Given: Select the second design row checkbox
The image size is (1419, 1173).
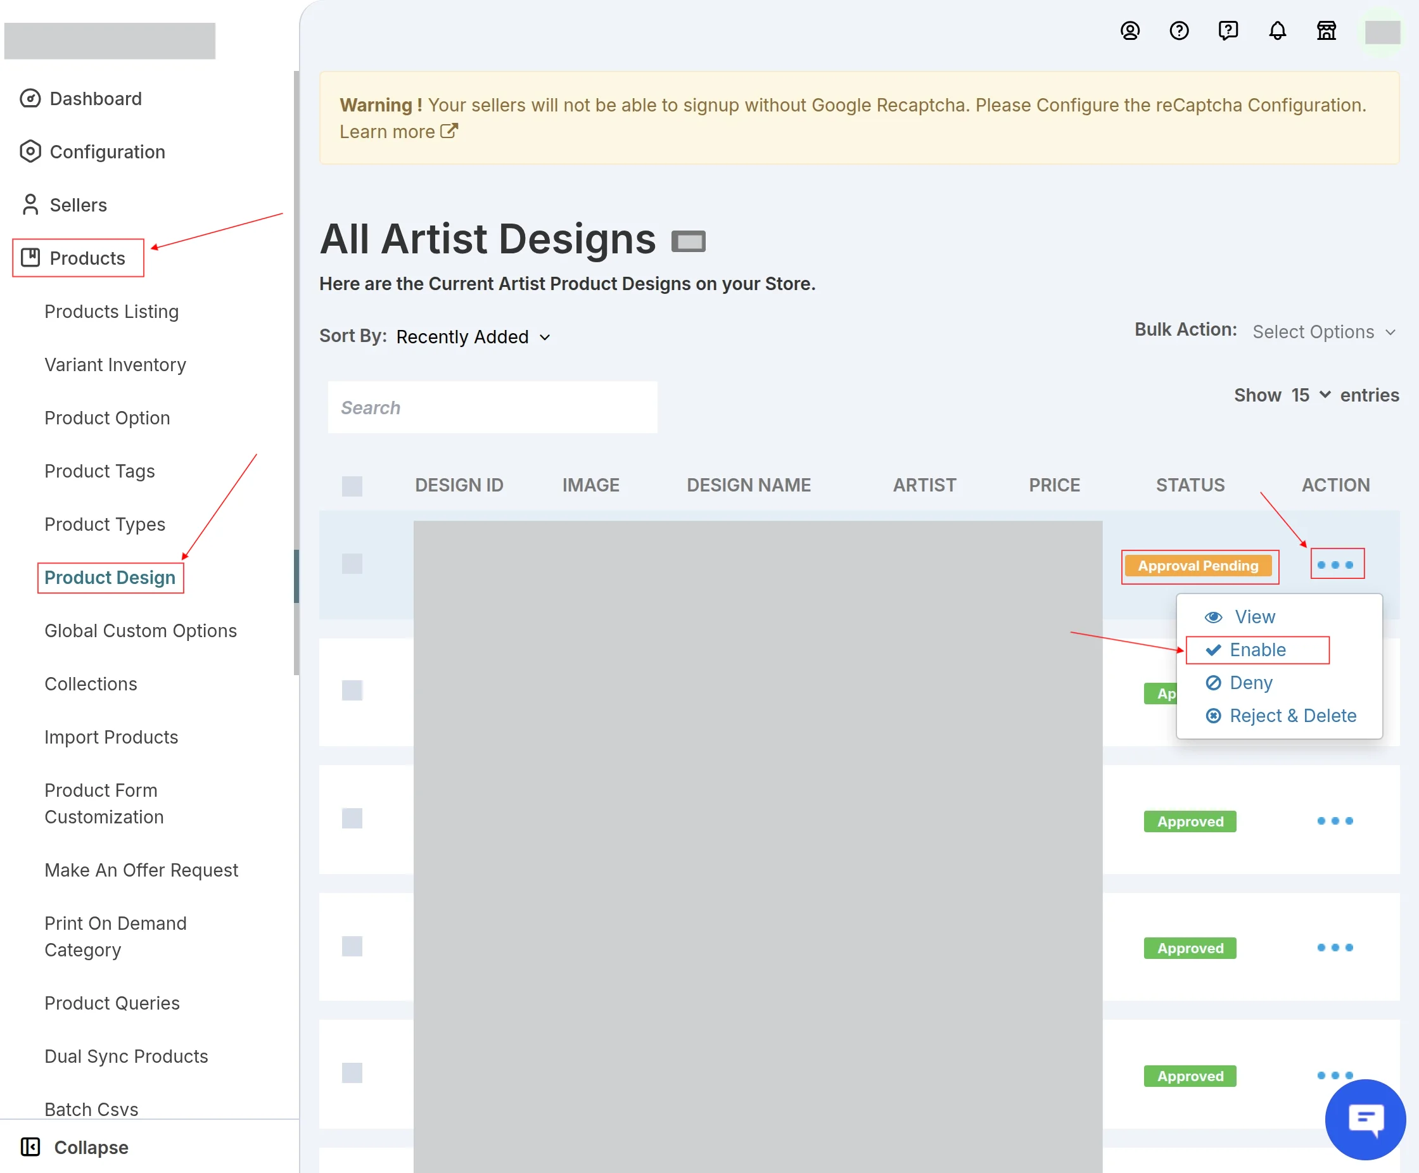Looking at the screenshot, I should click(x=352, y=690).
